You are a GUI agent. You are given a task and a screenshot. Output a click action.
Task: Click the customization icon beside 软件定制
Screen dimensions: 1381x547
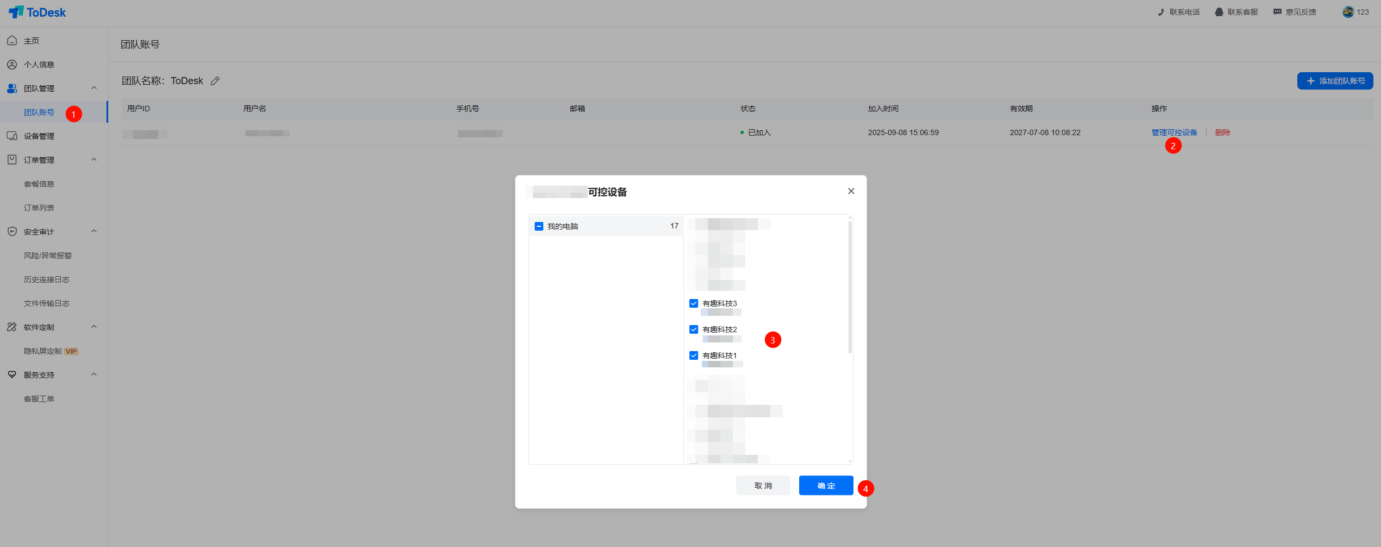coord(12,327)
